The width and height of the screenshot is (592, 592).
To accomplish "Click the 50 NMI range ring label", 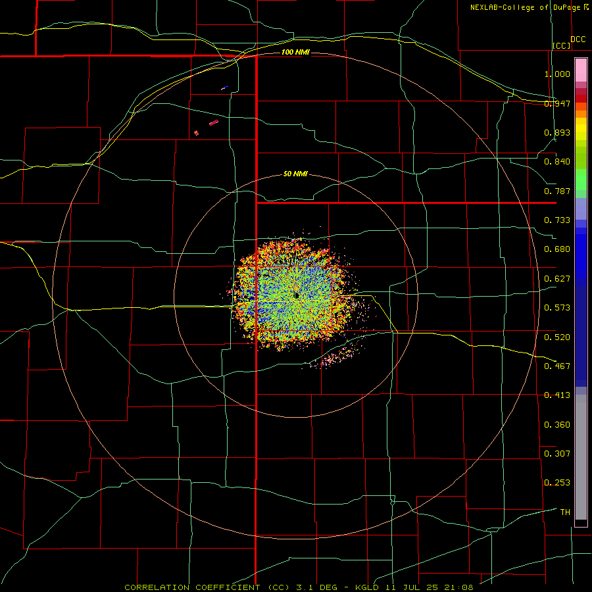I will (295, 174).
